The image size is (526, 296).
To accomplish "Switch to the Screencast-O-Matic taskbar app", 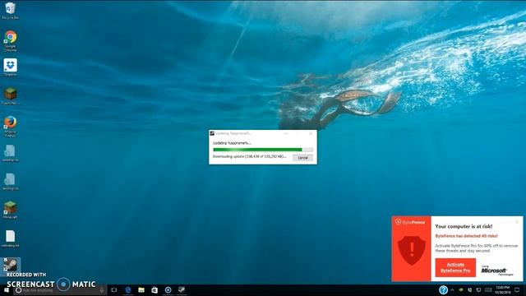I will coord(168,290).
